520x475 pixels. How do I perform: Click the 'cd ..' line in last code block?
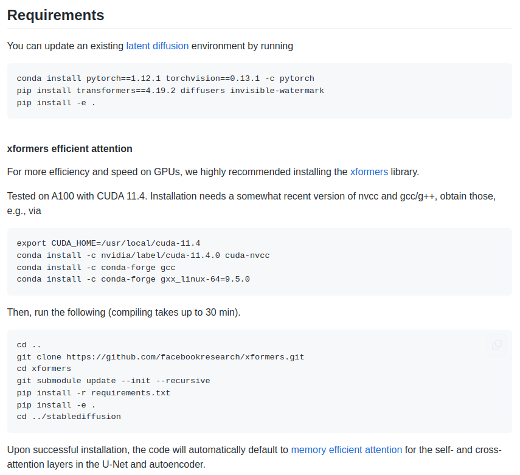tap(29, 345)
